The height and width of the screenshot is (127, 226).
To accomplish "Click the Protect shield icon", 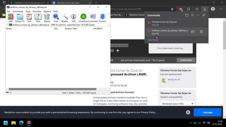I will 102,18.
